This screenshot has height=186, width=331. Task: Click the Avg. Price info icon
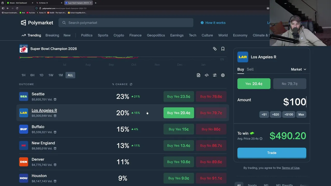point(261,139)
